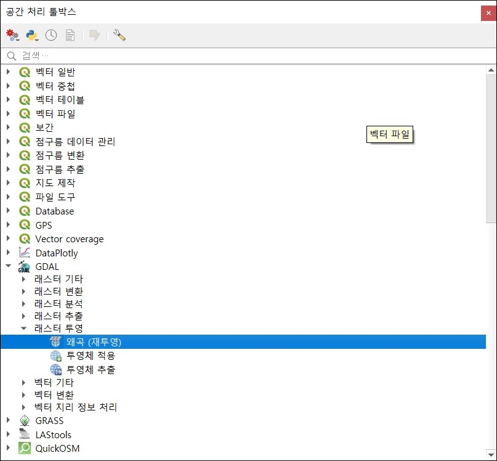Click the 왜곡 (재투영) warp tool icon
This screenshot has height=461, width=497.
click(x=55, y=341)
